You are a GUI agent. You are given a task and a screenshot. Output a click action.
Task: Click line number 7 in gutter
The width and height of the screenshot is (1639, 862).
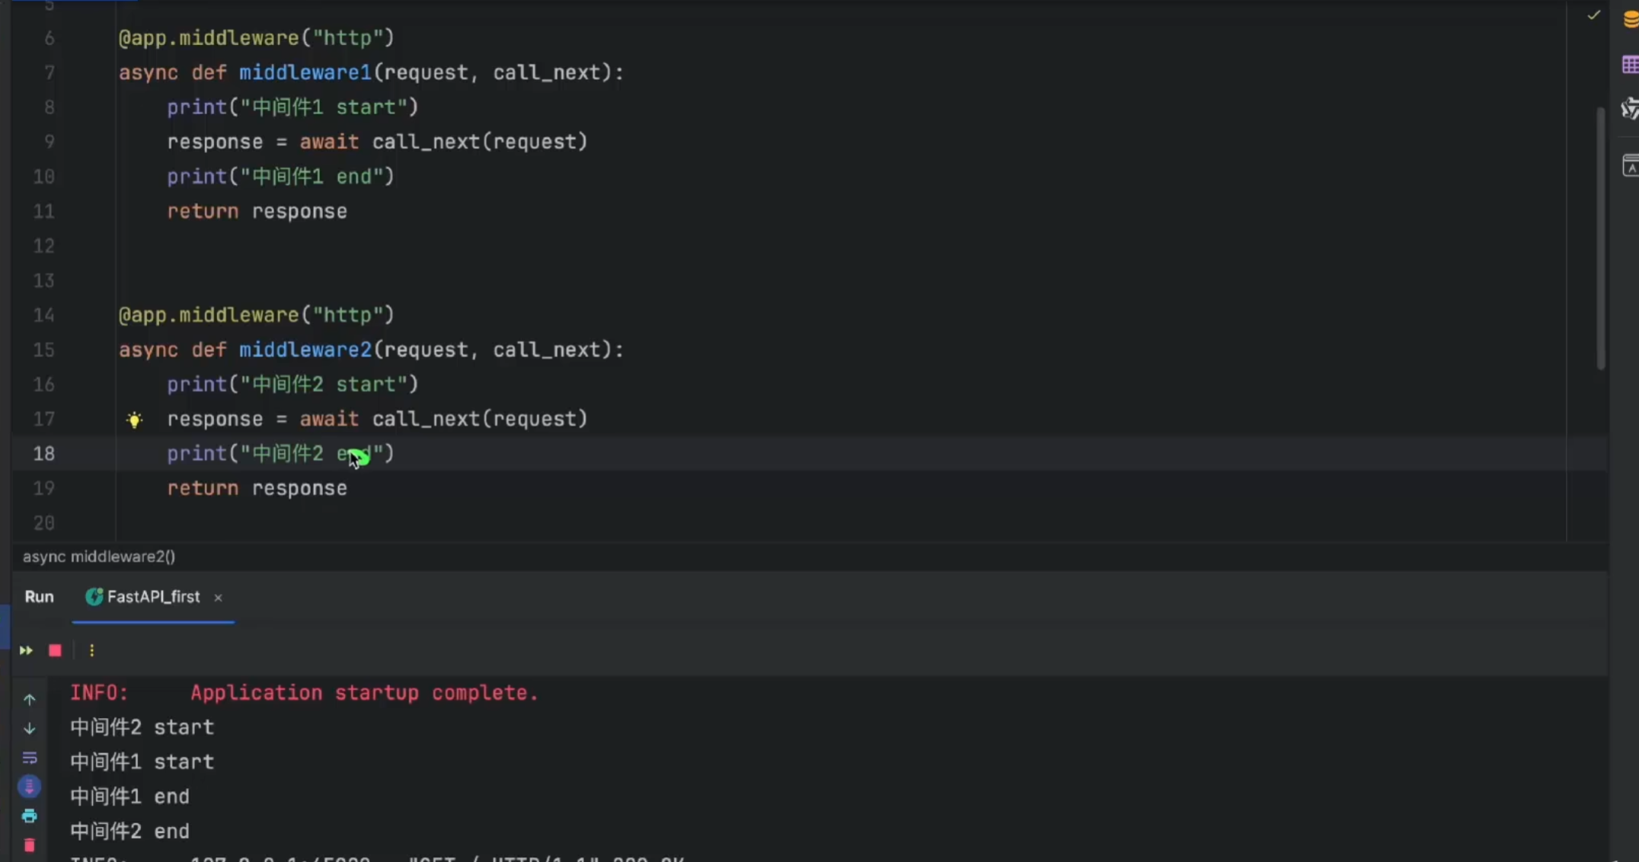point(49,73)
